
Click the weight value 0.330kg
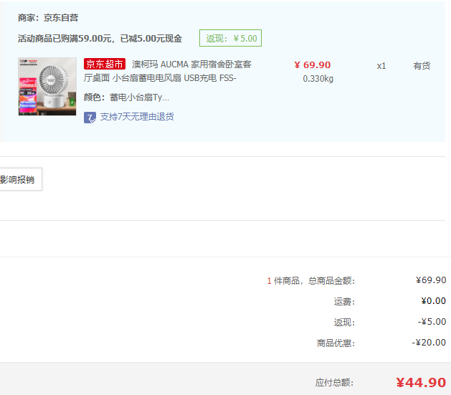click(318, 79)
